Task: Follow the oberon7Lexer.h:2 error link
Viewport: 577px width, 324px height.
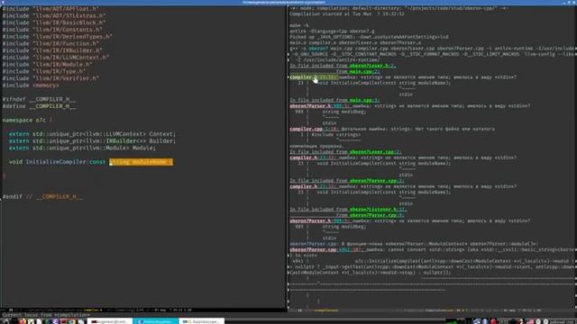Action: coord(372,66)
